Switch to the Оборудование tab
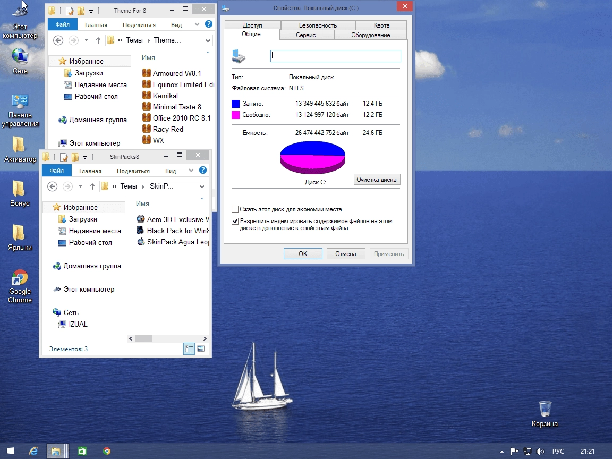612x459 pixels. coord(370,35)
